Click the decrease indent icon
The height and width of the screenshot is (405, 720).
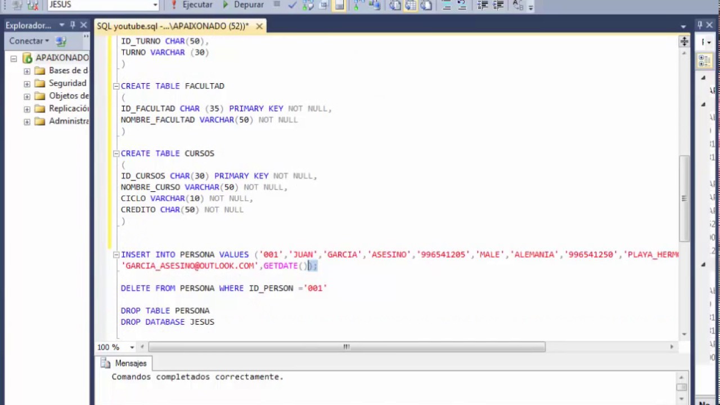point(482,5)
